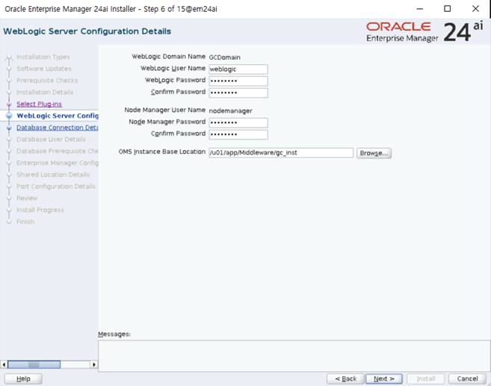The height and width of the screenshot is (386, 491).
Task: Cancel the installer
Action: click(467, 379)
